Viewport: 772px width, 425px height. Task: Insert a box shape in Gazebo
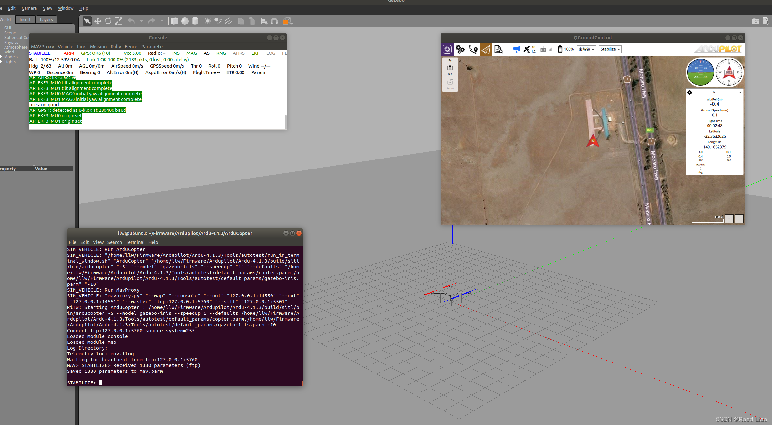(x=174, y=21)
